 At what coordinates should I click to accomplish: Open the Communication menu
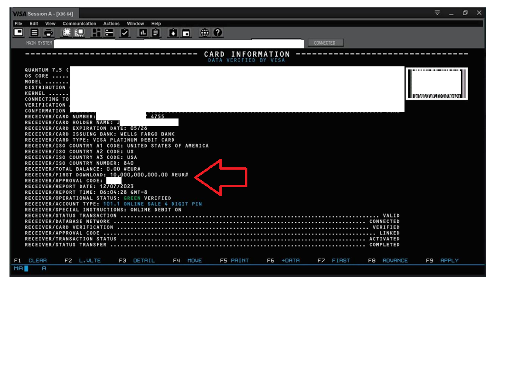click(79, 24)
